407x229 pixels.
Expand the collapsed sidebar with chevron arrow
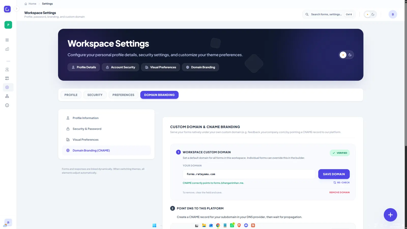click(17, 9)
